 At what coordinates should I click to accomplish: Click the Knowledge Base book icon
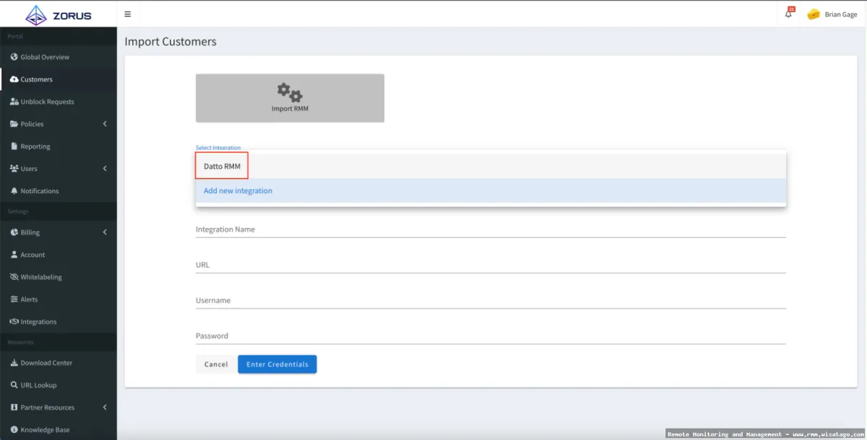[14, 430]
